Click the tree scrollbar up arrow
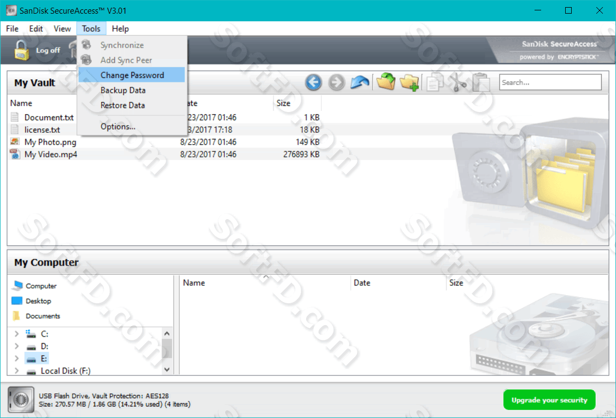 (x=167, y=333)
